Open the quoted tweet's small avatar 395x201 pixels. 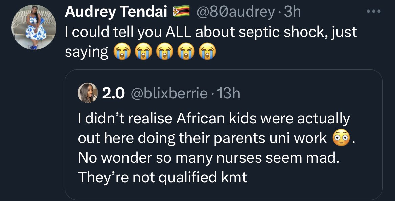88,93
